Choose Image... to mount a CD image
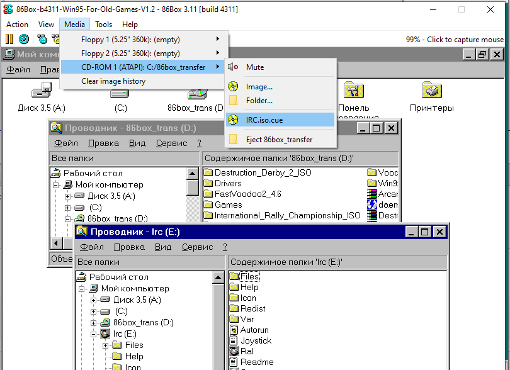This screenshot has width=510, height=370. click(280, 87)
